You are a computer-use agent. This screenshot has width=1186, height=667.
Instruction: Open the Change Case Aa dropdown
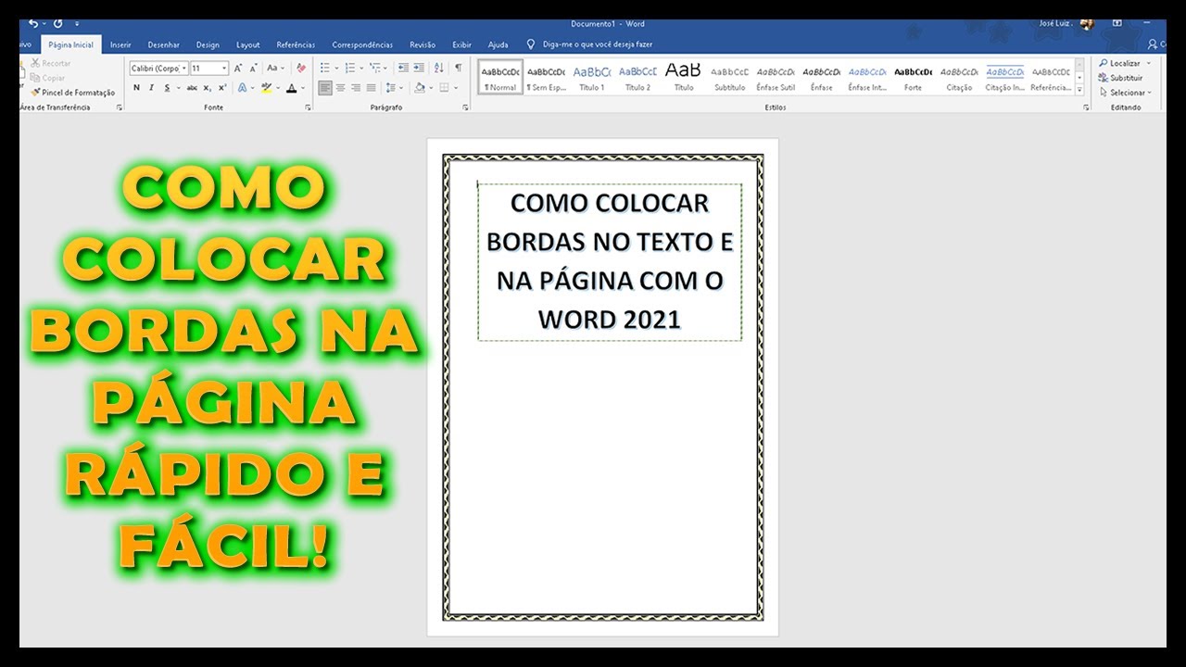276,68
